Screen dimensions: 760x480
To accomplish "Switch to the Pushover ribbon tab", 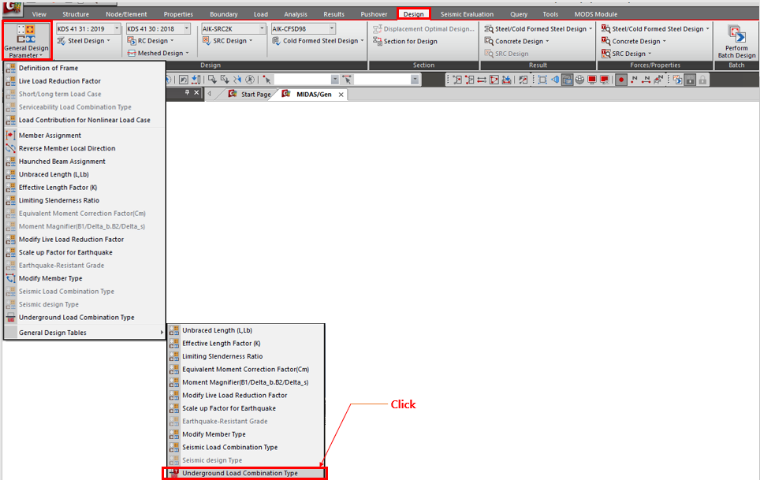I will (374, 14).
